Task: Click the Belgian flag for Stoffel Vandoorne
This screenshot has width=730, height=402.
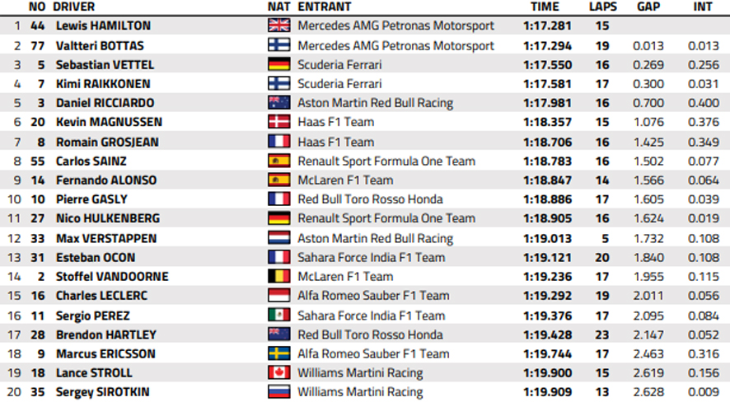Action: (279, 276)
